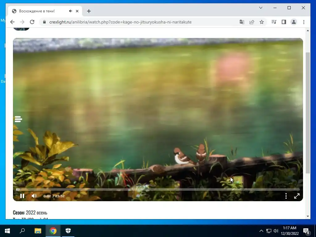316x237 pixels.
Task: Click scrollbar down arrow
Action: point(308,216)
